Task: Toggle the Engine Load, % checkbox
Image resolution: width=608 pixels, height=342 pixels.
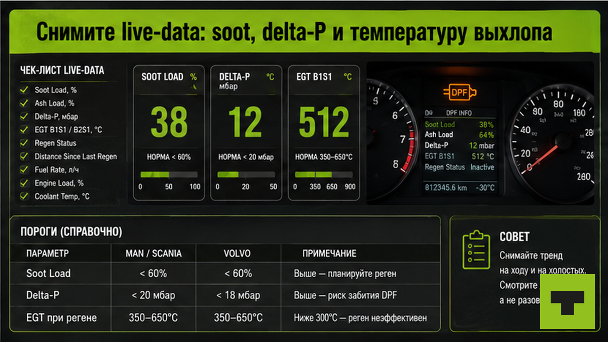Action: pyautogui.click(x=23, y=183)
